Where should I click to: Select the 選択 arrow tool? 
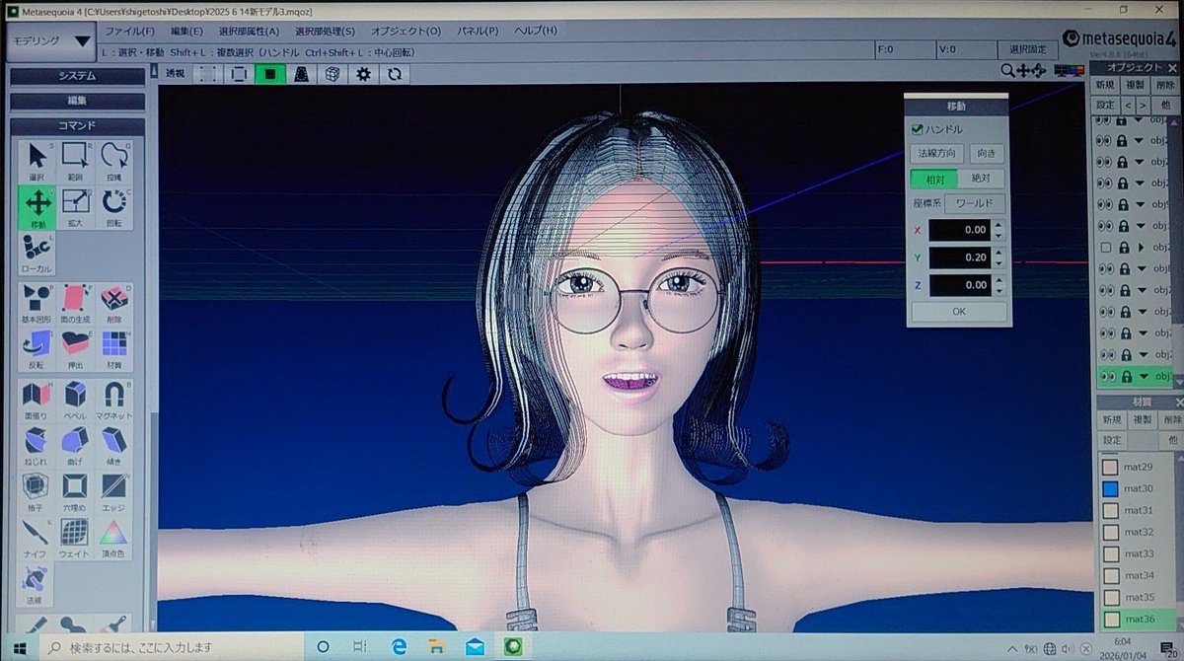[37, 161]
